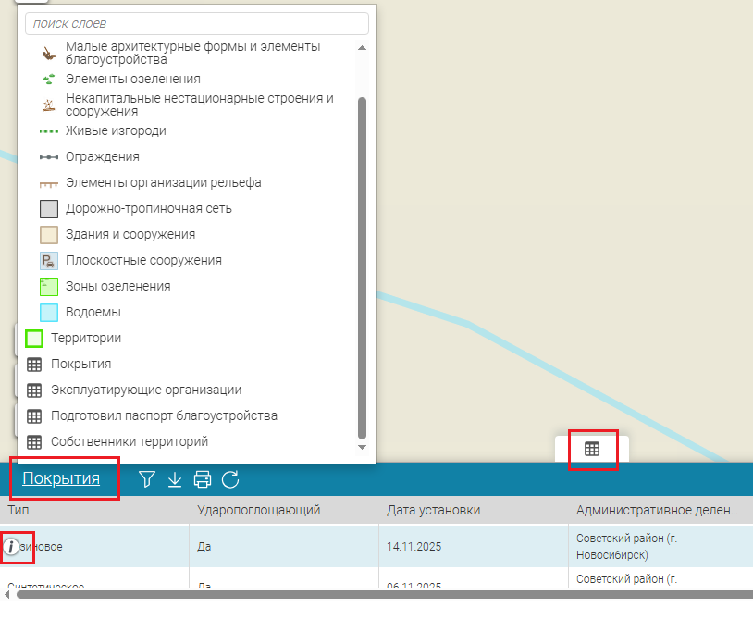
Task: Click the info icon in first row
Action: (x=11, y=547)
